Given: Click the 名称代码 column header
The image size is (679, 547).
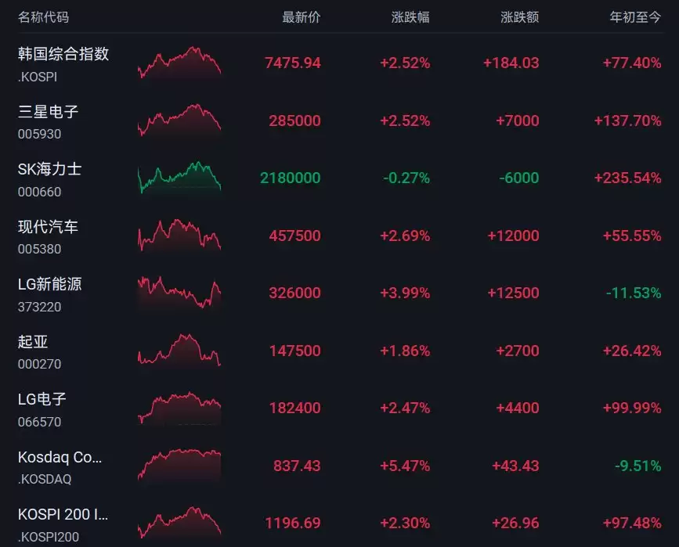Looking at the screenshot, I should (x=43, y=17).
